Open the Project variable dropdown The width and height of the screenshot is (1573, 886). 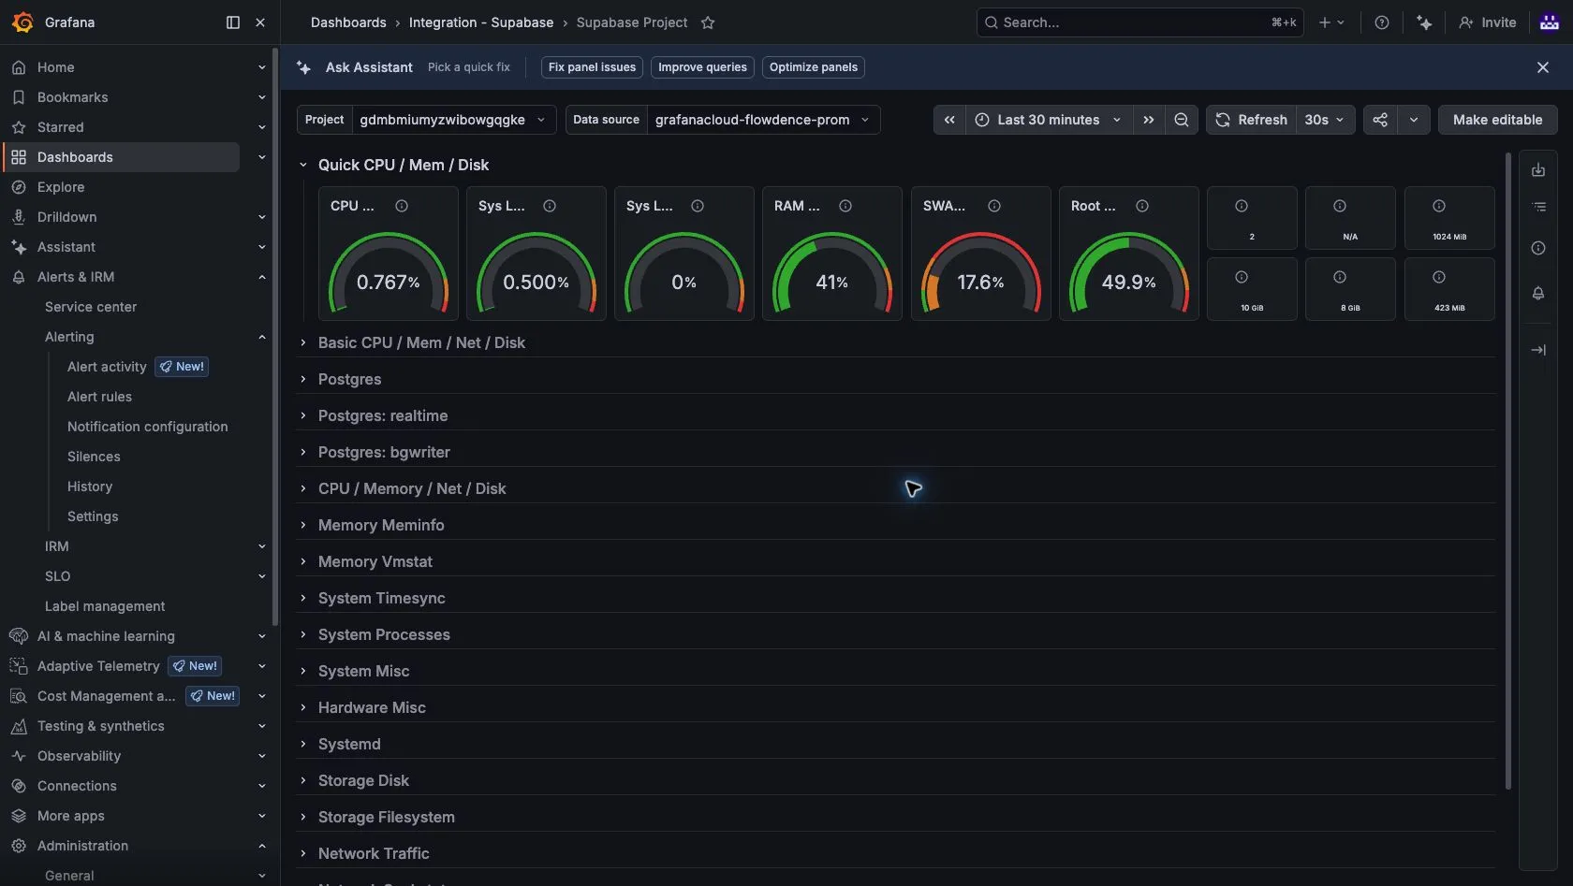(x=453, y=120)
